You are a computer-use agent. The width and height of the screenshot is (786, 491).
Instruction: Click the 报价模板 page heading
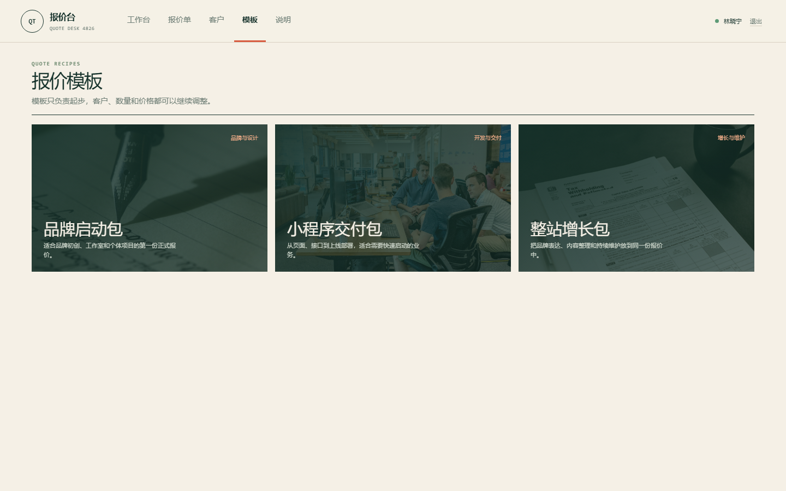tap(67, 81)
